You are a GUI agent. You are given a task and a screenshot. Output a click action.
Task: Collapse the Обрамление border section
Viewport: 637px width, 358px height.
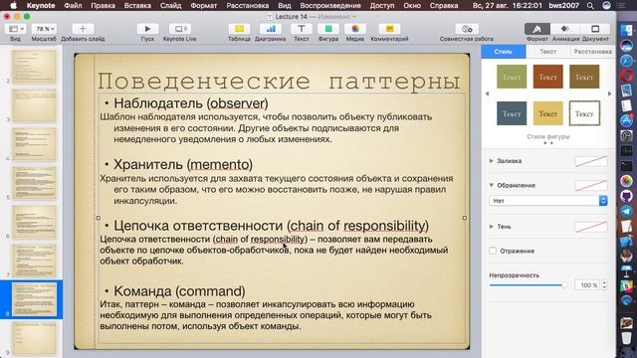(491, 185)
